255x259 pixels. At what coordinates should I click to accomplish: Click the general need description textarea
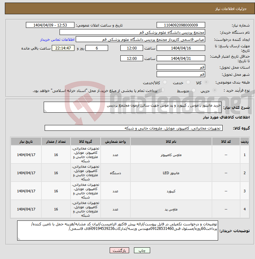tap(133, 107)
